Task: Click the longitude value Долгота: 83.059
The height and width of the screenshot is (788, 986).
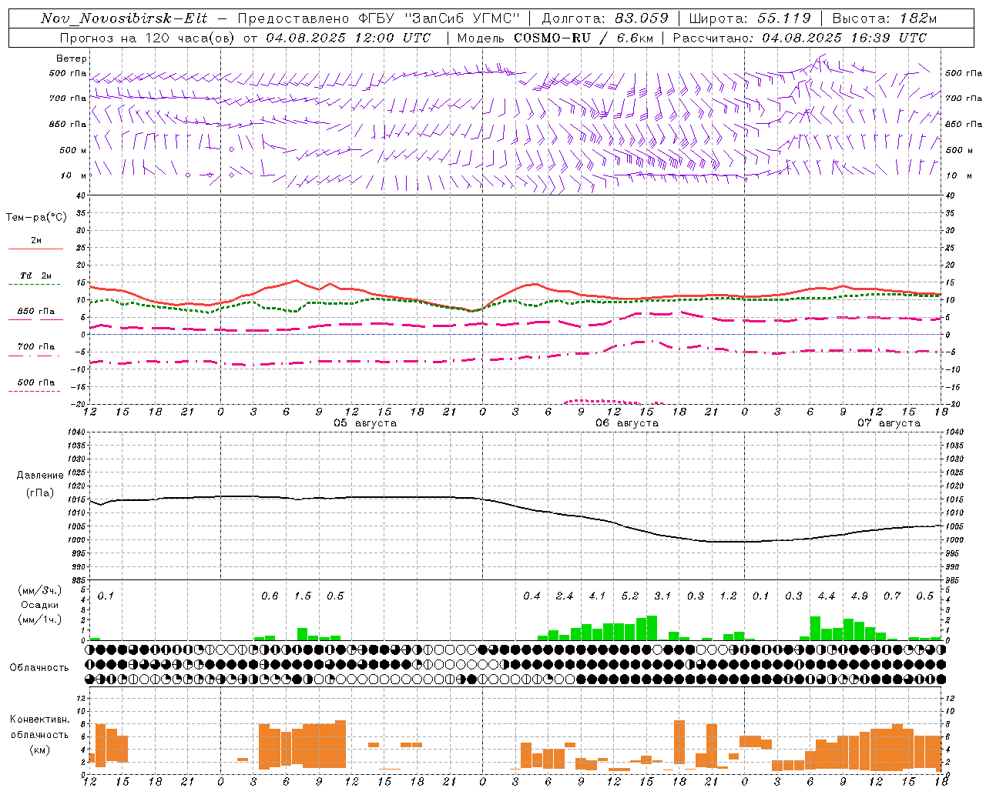Action: tap(605, 18)
